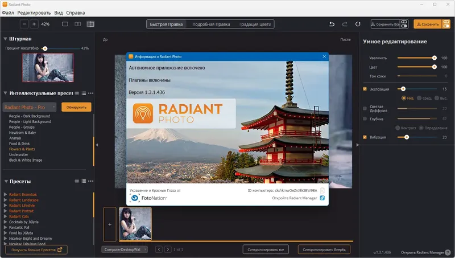Select the Определение radio option
This screenshot has width=455, height=258.
[x=421, y=128]
